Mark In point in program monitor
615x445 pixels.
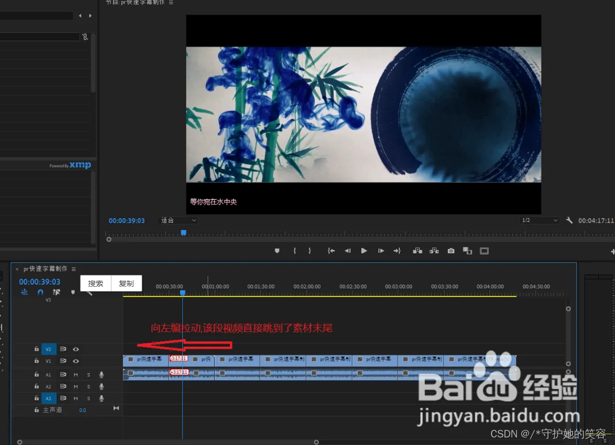295,251
